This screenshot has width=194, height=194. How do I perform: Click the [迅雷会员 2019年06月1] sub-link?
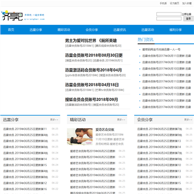(x=108, y=60)
